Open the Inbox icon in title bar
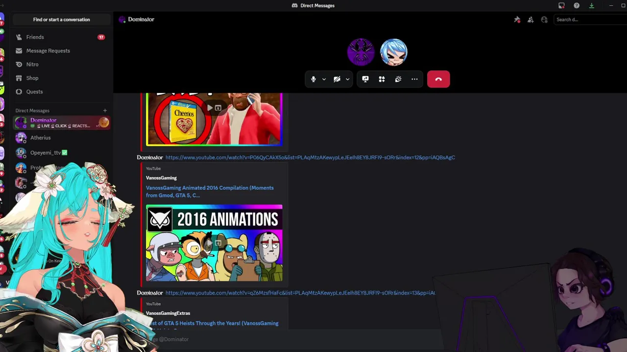 pos(561,5)
